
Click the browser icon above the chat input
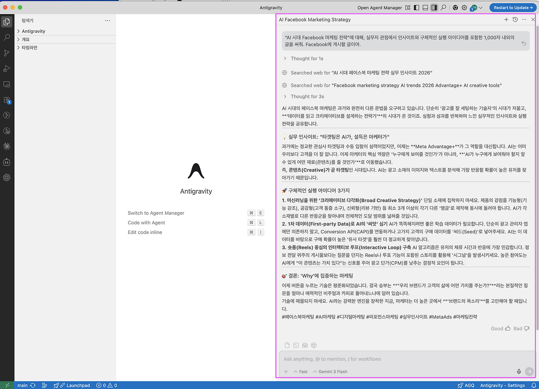coord(314,345)
